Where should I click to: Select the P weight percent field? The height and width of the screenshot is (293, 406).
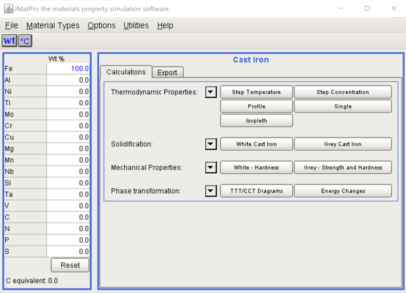68,240
